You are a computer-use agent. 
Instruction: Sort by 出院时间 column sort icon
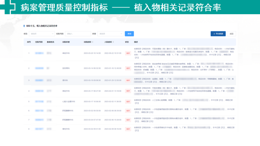(92, 42)
